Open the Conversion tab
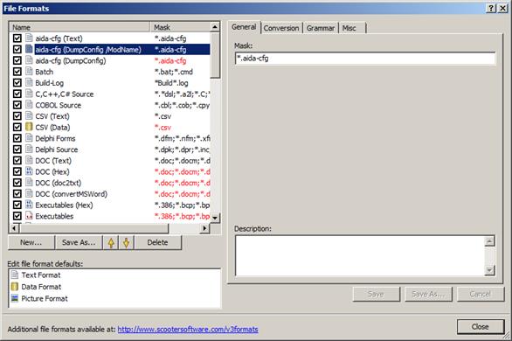The height and width of the screenshot is (341, 512). click(281, 28)
